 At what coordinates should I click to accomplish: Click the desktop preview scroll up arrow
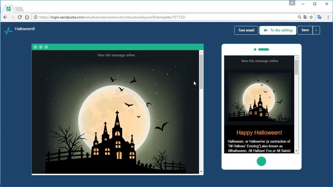pos(201,52)
